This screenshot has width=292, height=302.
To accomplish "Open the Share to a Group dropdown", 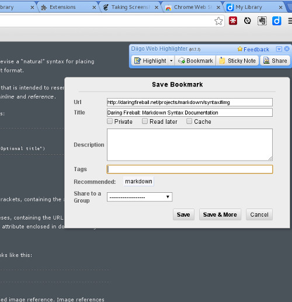I will click(x=140, y=197).
